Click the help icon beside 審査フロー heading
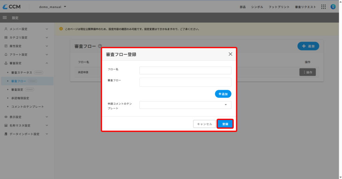The width and height of the screenshot is (342, 179). 100,46
